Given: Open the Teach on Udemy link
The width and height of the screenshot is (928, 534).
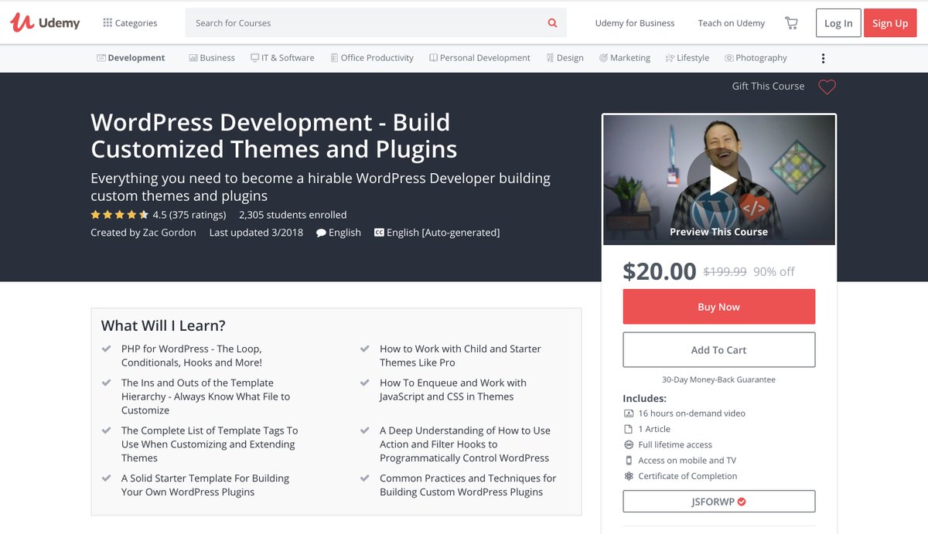Looking at the screenshot, I should point(732,23).
